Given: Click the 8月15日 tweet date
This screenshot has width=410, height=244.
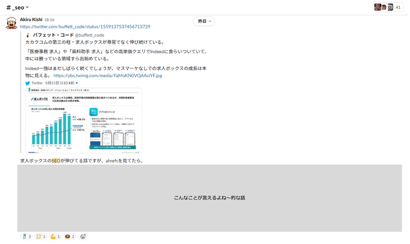Looking at the screenshot, I should [x=52, y=83].
